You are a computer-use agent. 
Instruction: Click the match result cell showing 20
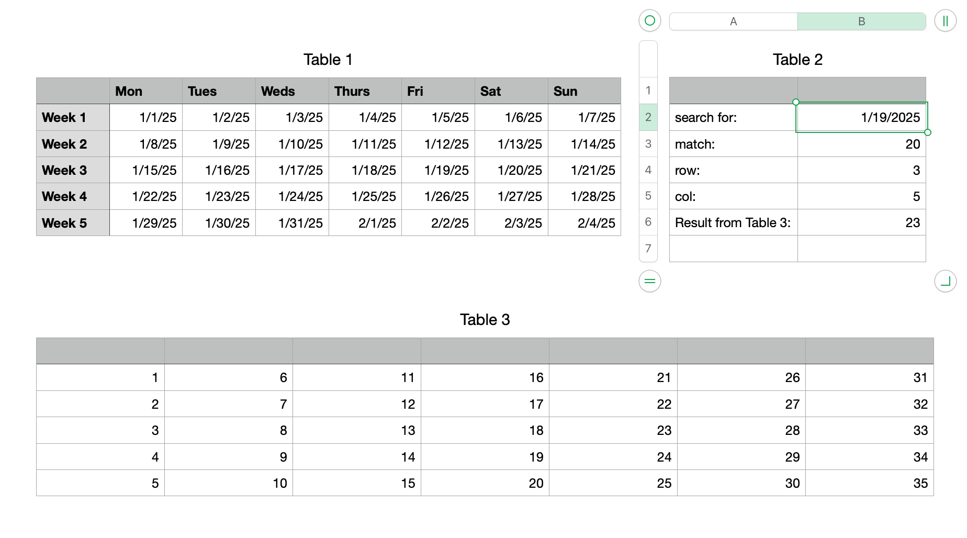coord(861,144)
